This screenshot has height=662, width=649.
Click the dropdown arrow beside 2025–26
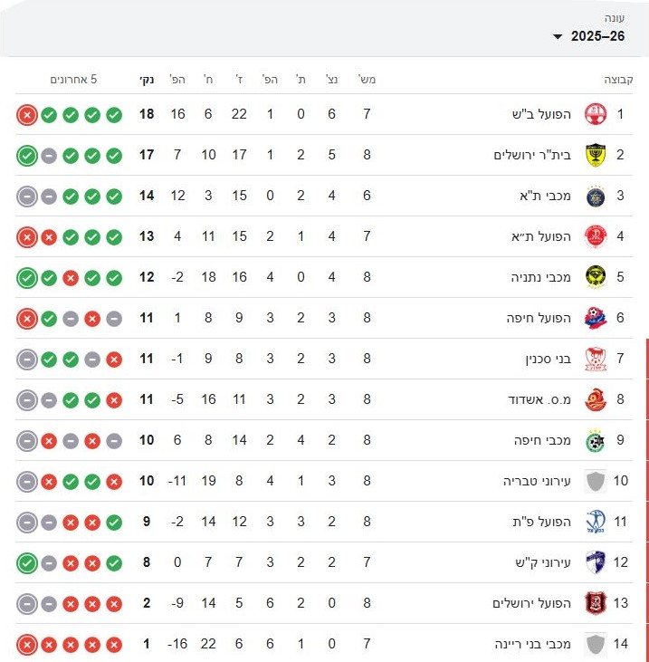pos(558,37)
